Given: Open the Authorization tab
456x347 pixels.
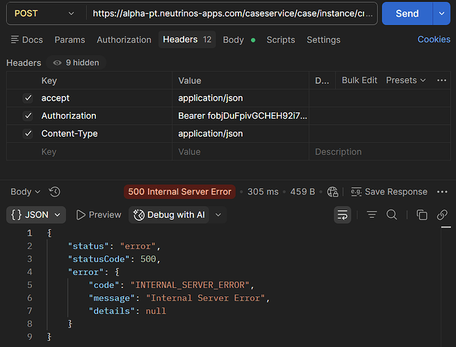Looking at the screenshot, I should (x=124, y=40).
